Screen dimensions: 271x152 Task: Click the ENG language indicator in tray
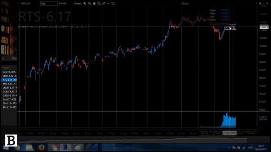(x=250, y=148)
